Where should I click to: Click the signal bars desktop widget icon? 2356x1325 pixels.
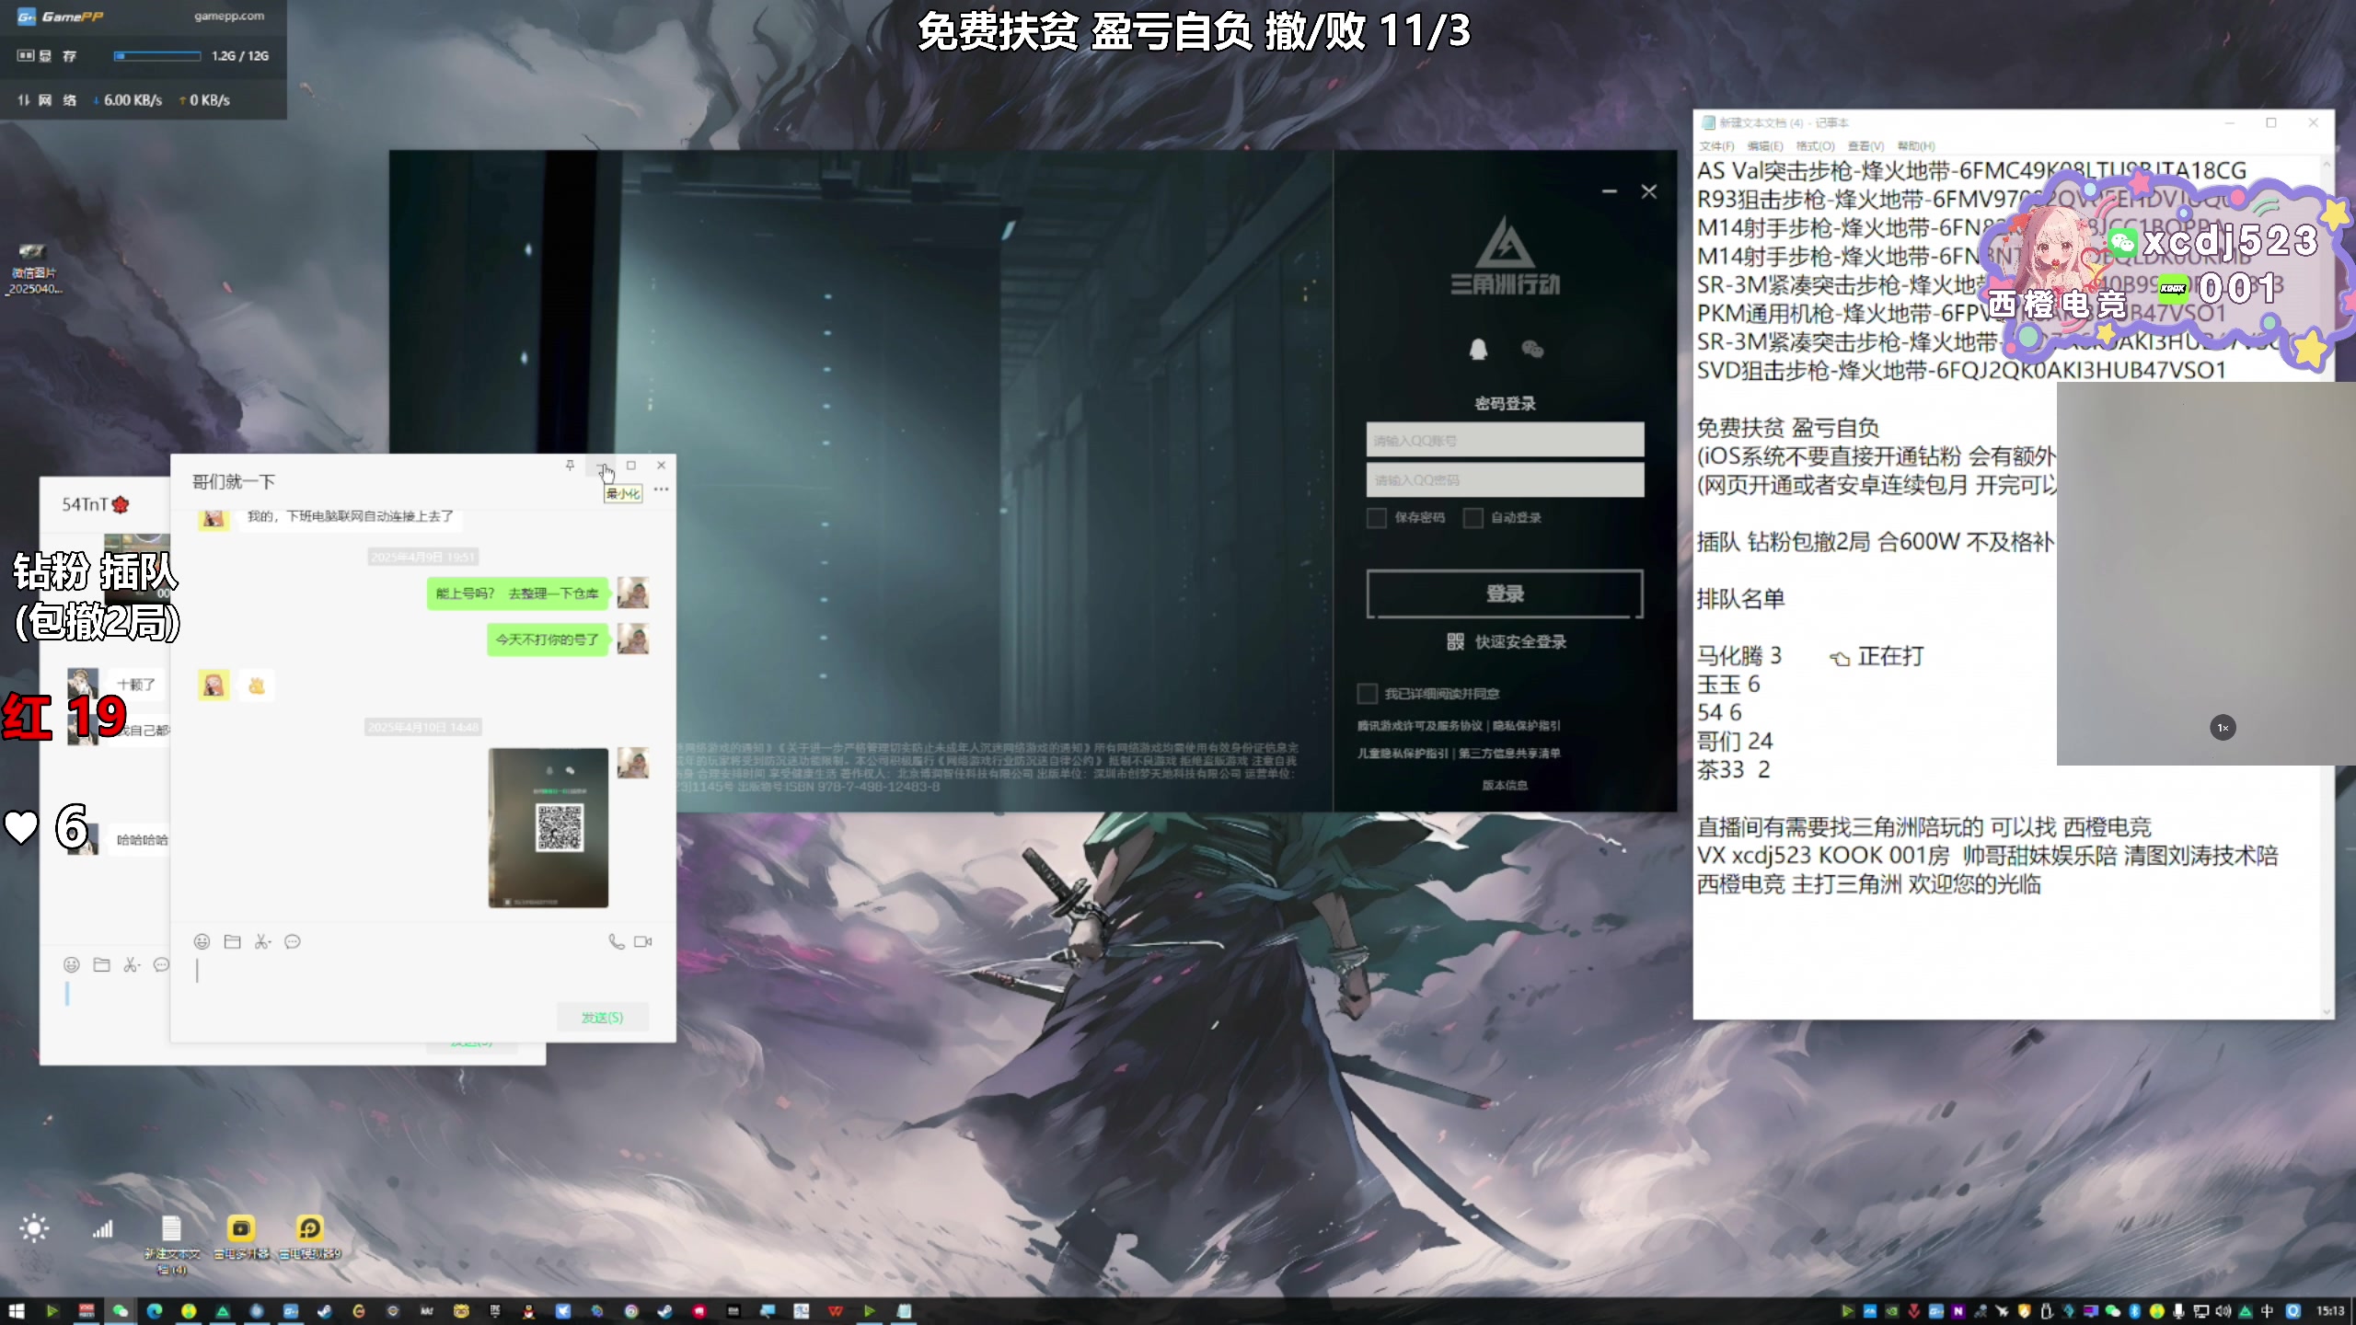coord(102,1228)
